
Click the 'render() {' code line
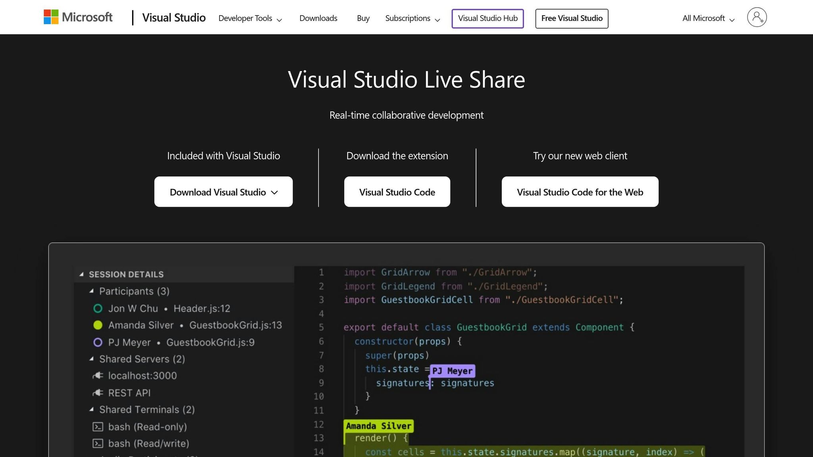(x=381, y=438)
